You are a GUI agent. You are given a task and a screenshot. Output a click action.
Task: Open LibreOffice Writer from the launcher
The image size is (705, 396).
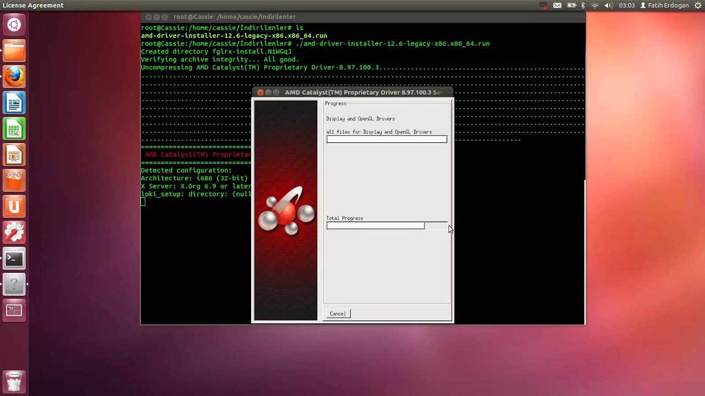coord(14,103)
